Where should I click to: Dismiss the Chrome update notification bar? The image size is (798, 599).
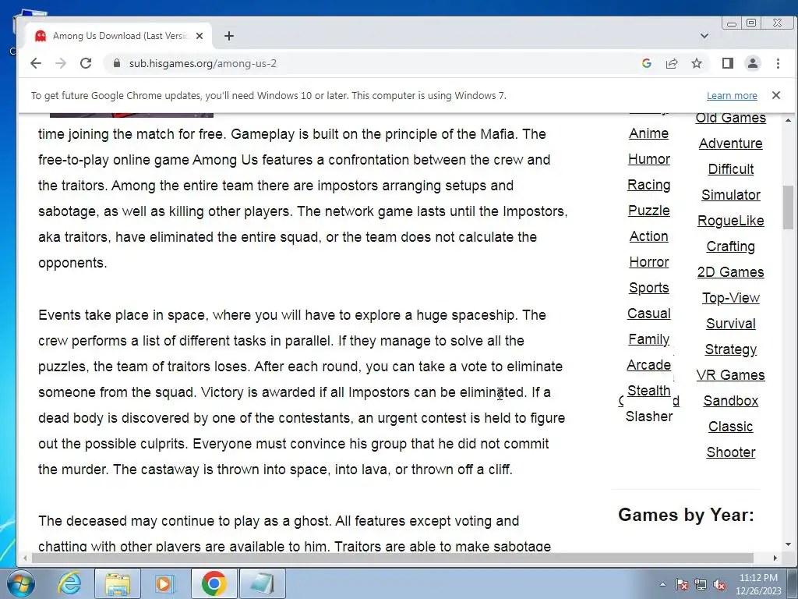[x=776, y=94]
